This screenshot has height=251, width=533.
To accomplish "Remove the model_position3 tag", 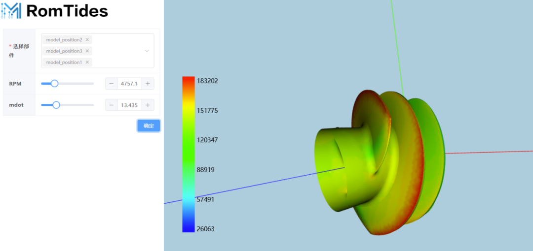I will click(x=87, y=51).
